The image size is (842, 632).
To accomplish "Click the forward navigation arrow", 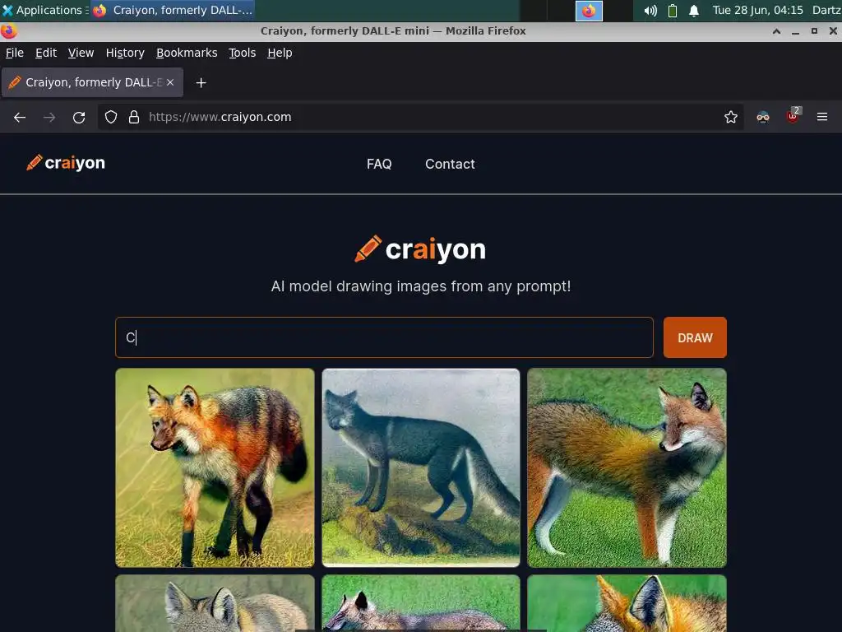I will pos(49,117).
